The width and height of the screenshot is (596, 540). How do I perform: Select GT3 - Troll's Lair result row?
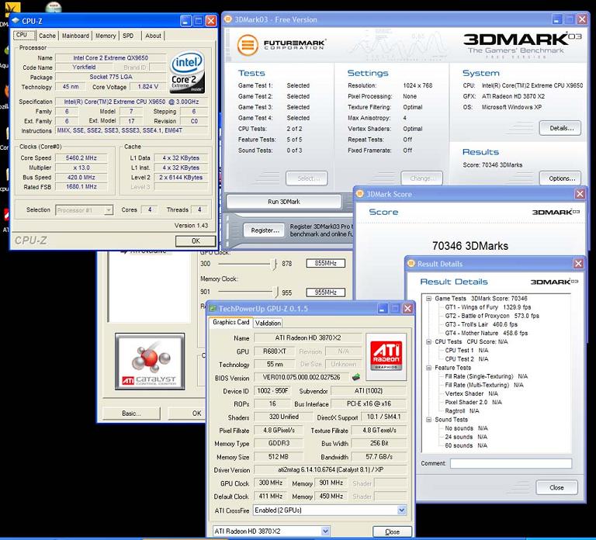(481, 324)
